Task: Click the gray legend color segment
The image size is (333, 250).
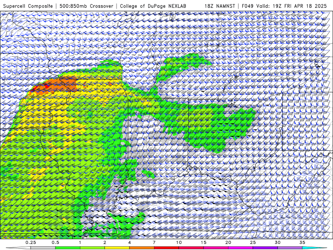Action: (x=43, y=248)
